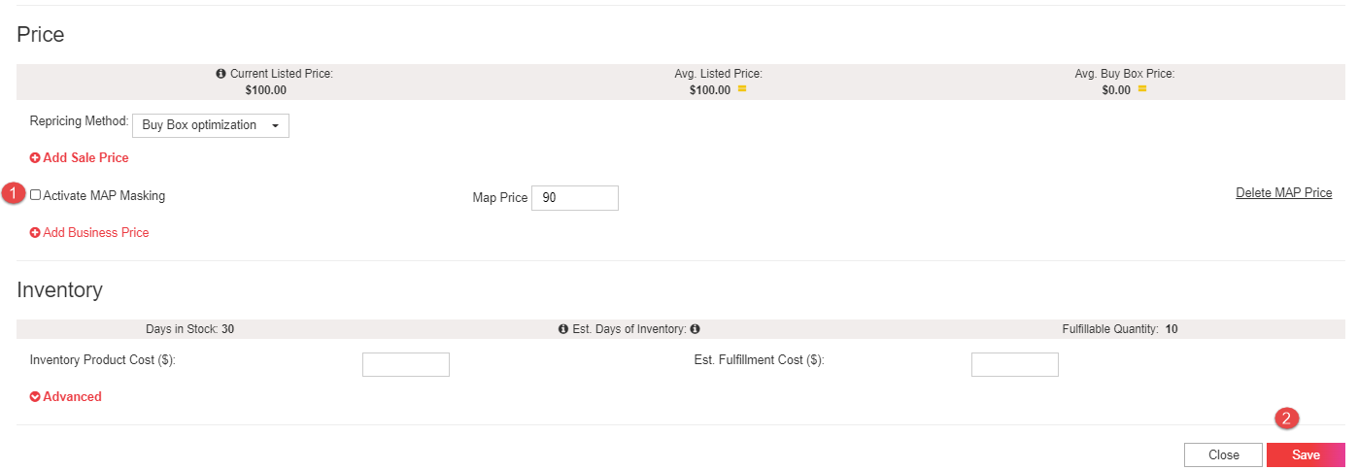1358x470 pixels.
Task: Click into the Map Price input field
Action: [575, 198]
